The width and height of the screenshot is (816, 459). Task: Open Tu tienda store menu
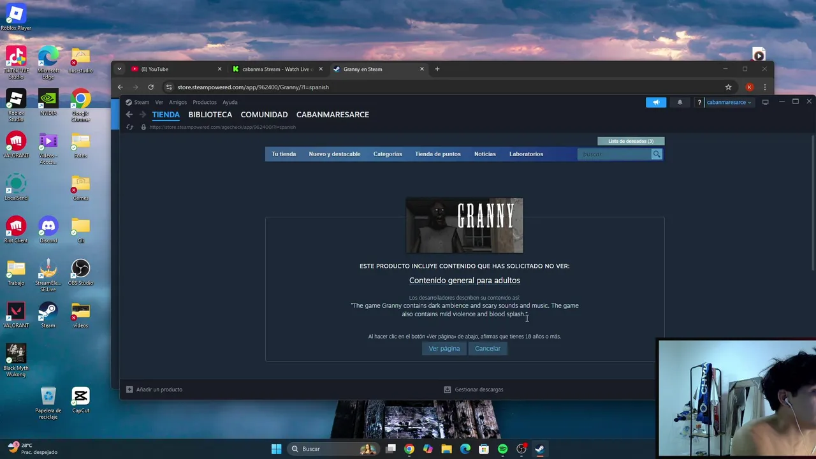(284, 154)
